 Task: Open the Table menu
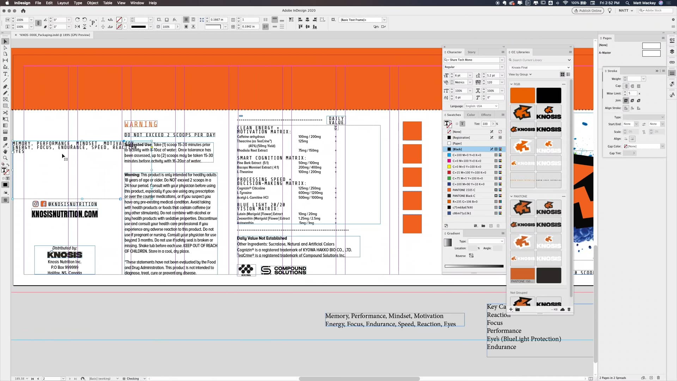[108, 3]
